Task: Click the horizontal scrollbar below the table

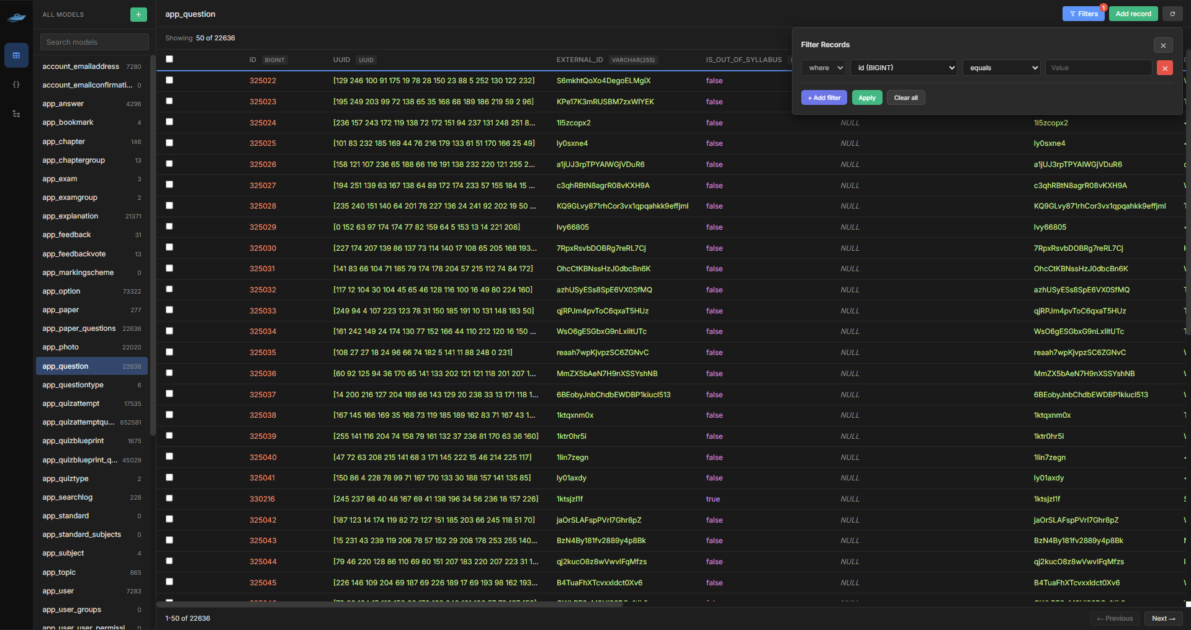Action: click(x=390, y=604)
